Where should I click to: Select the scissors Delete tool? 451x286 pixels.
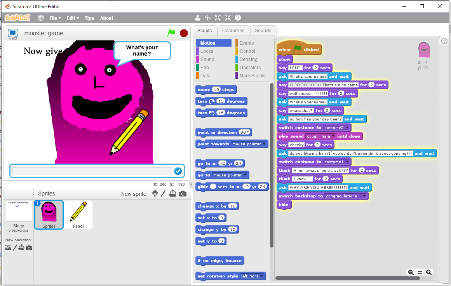208,18
